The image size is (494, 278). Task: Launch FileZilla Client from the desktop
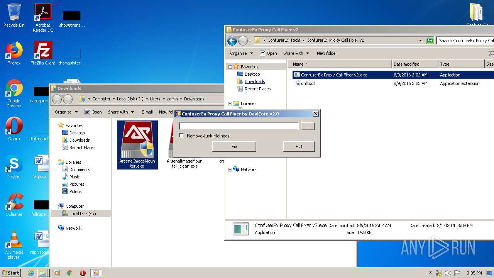[43, 53]
